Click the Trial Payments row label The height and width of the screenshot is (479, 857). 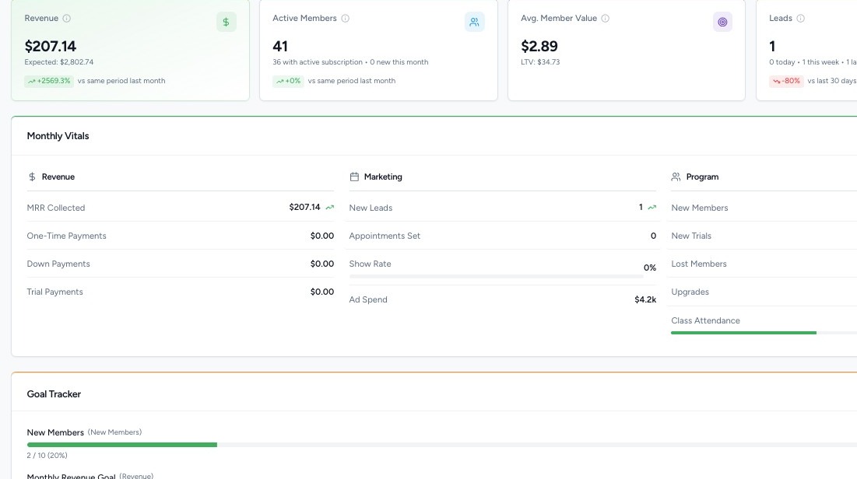point(55,292)
